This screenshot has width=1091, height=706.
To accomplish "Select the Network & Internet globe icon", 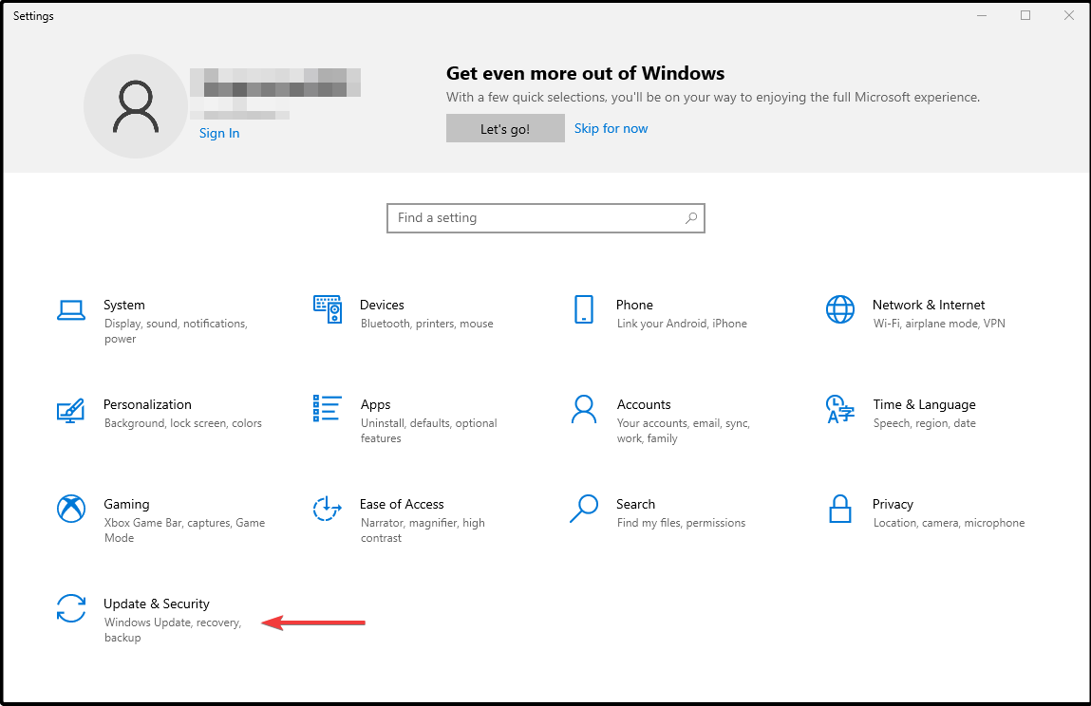I will coord(840,309).
